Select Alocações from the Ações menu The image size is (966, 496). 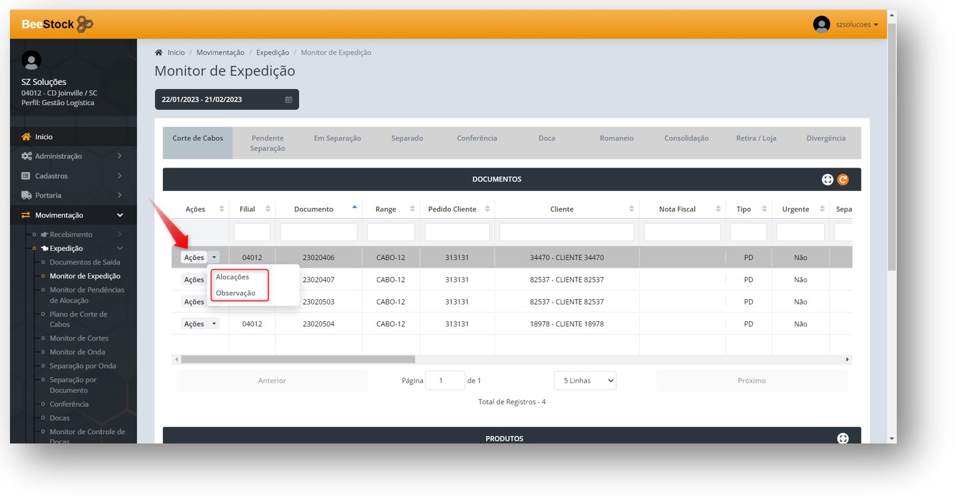click(x=232, y=277)
